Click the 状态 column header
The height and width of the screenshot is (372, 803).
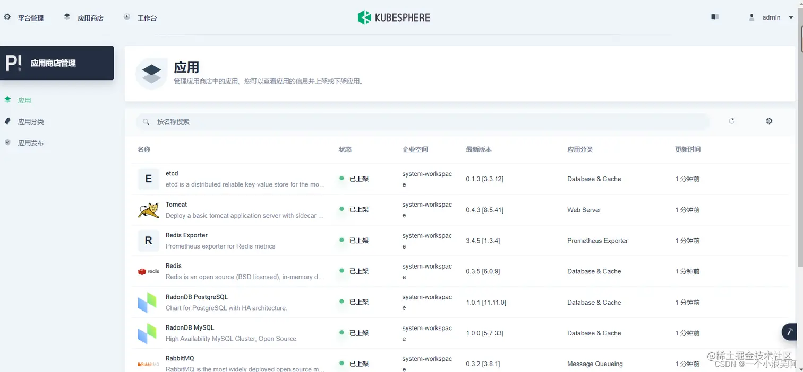[345, 149]
